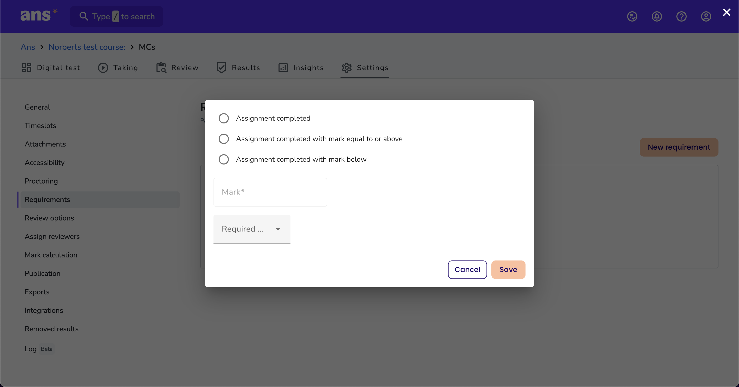739x387 pixels.
Task: Click the Review clipboard icon
Action: coord(161,68)
